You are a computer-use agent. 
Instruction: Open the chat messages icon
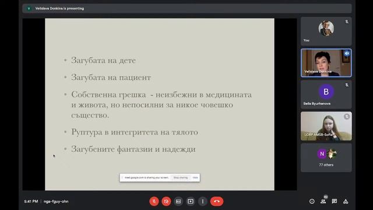pyautogui.click(x=335, y=201)
